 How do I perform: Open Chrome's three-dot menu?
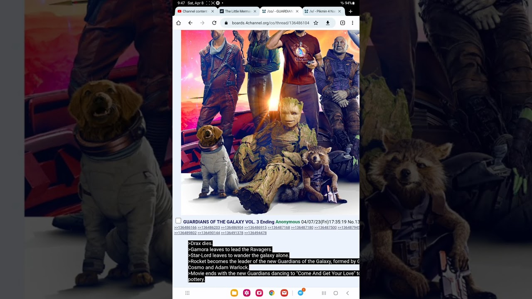[352, 23]
